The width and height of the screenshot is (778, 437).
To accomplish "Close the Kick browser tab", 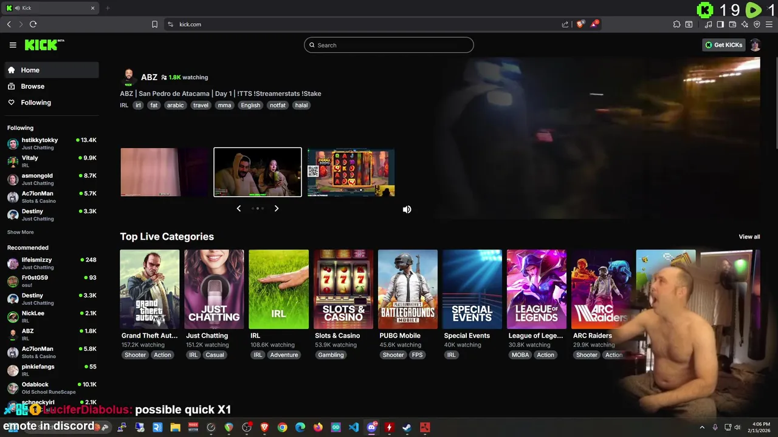I will click(x=92, y=8).
